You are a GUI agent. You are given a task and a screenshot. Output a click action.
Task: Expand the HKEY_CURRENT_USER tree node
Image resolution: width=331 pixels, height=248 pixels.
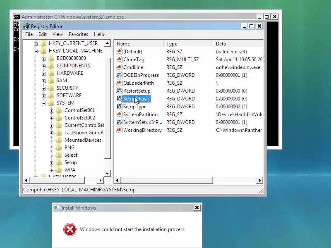[x=36, y=44]
